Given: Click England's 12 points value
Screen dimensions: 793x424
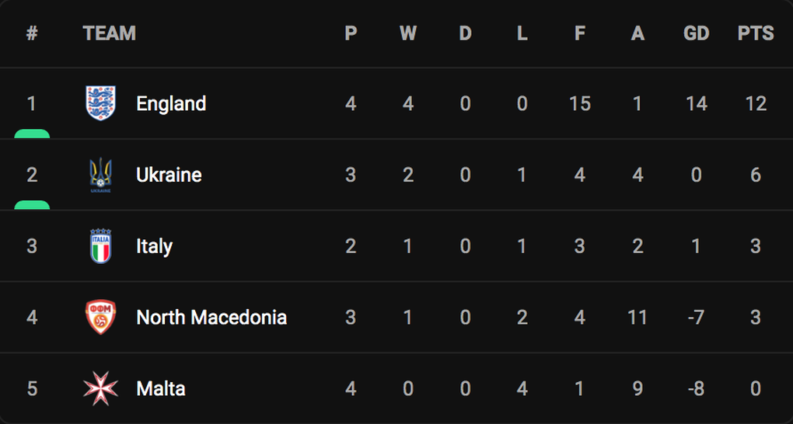Looking at the screenshot, I should point(756,103).
